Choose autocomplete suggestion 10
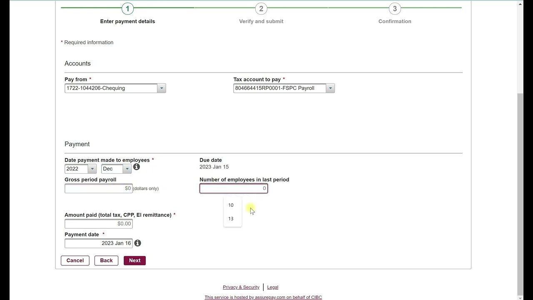This screenshot has height=300, width=533. [232, 205]
